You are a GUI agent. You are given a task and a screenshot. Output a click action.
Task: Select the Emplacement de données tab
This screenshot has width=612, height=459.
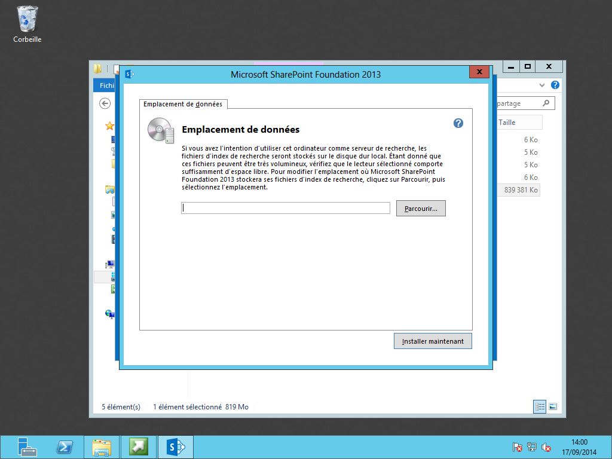[183, 104]
